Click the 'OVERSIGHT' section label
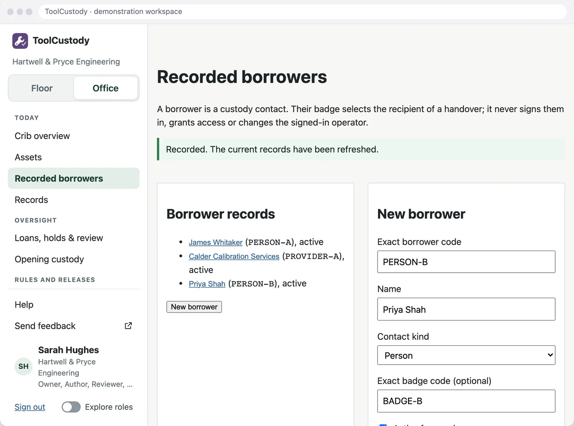The height and width of the screenshot is (426, 574). tap(36, 221)
